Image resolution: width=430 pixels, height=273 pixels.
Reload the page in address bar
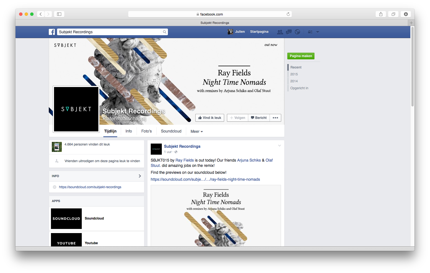click(288, 14)
